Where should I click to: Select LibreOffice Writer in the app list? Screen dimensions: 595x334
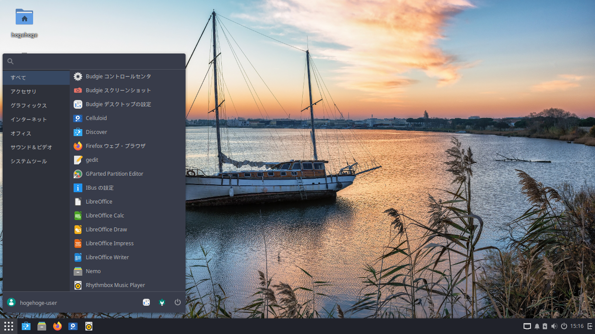click(x=106, y=257)
